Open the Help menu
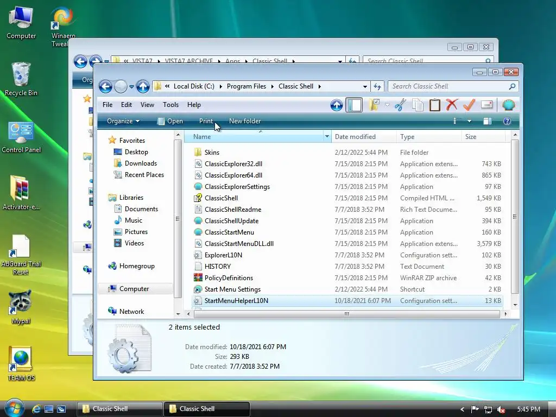Screen dimensions: 556x417 [x=194, y=105]
